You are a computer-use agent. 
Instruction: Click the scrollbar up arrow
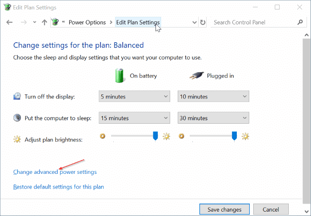tap(307, 35)
